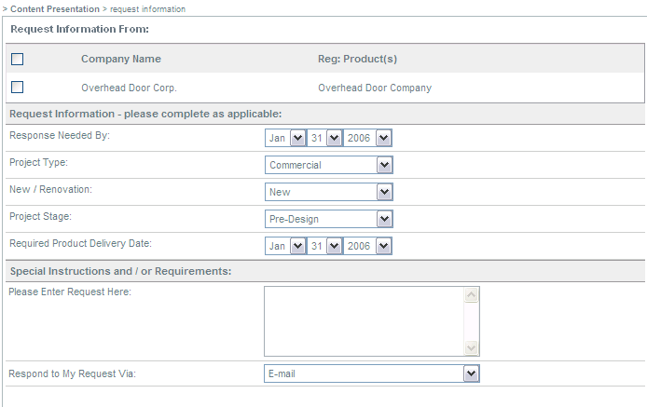The image size is (647, 407).
Task: Check the select-all checkbox in header row
Action: tap(17, 60)
